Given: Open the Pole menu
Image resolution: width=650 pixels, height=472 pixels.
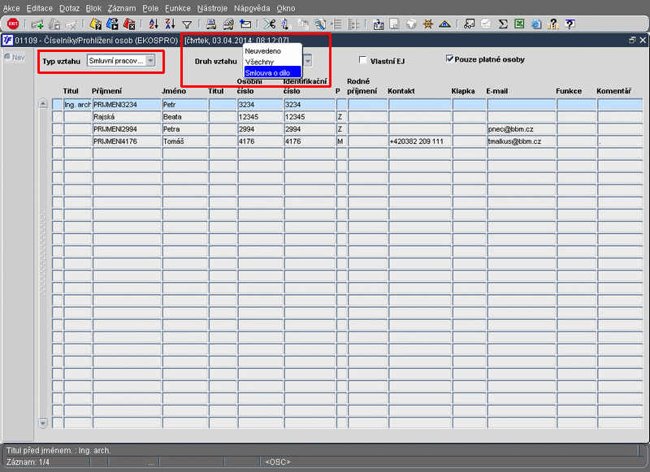Looking at the screenshot, I should point(150,8).
